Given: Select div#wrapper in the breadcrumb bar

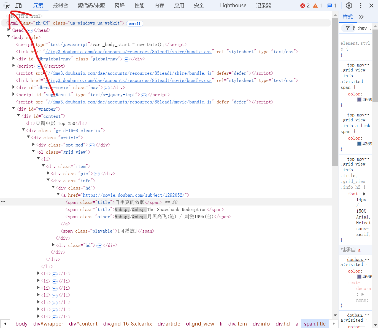Looking at the screenshot, I should coord(48,324).
